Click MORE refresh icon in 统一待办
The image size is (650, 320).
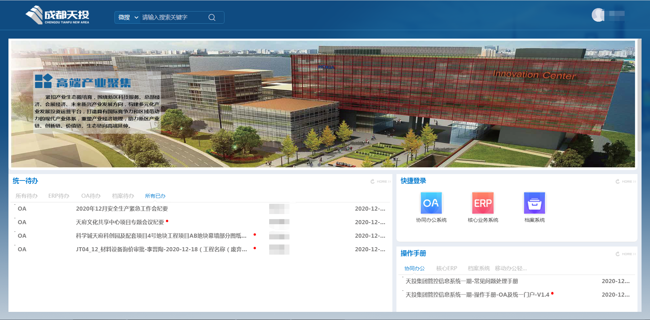[x=372, y=182]
